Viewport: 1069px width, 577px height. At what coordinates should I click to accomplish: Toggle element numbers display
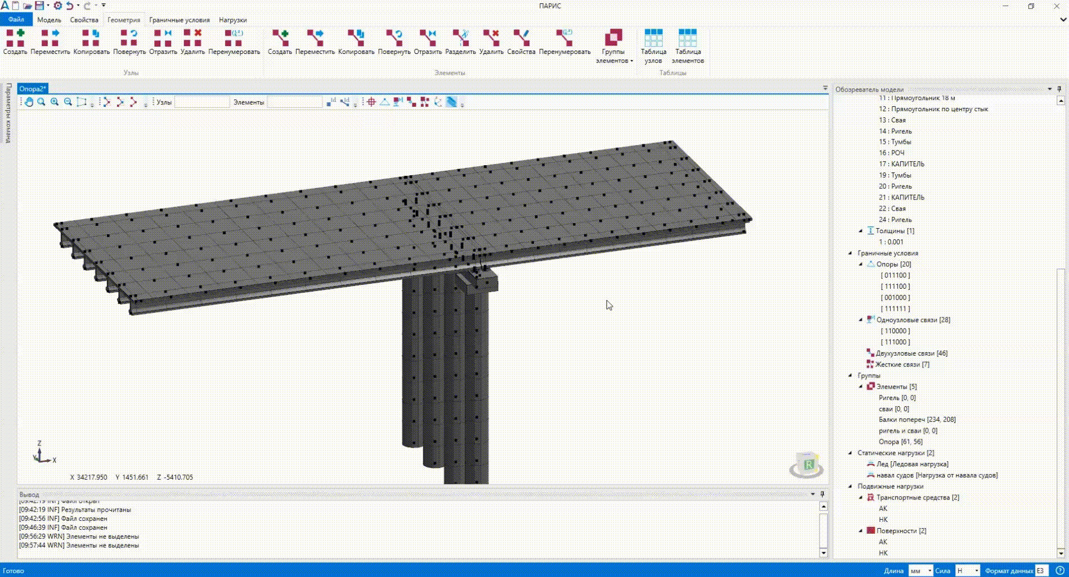345,102
